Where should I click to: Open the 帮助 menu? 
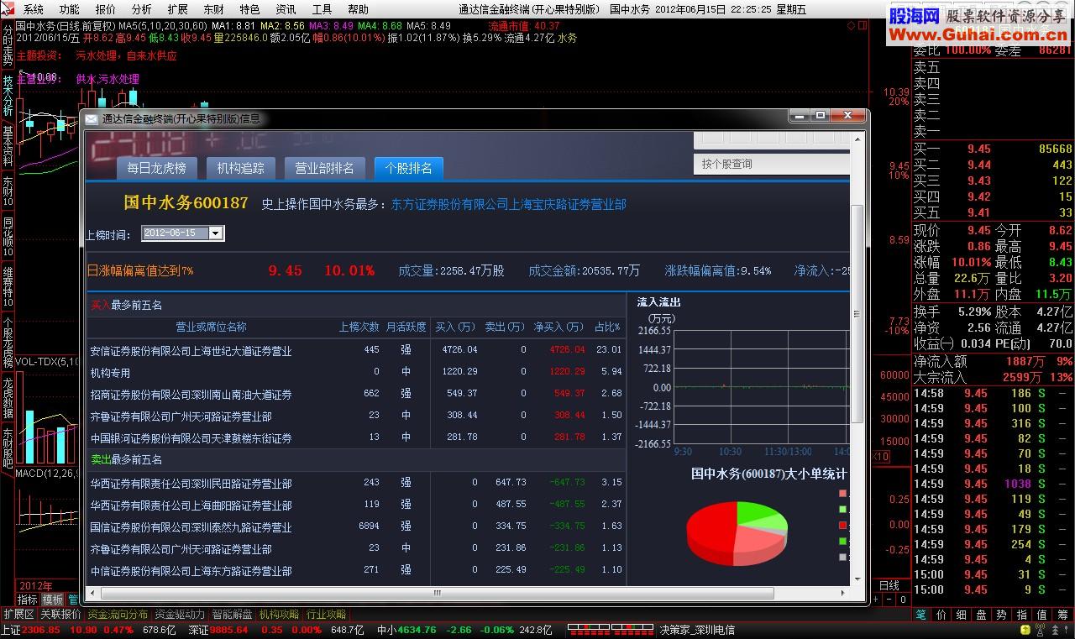point(359,9)
